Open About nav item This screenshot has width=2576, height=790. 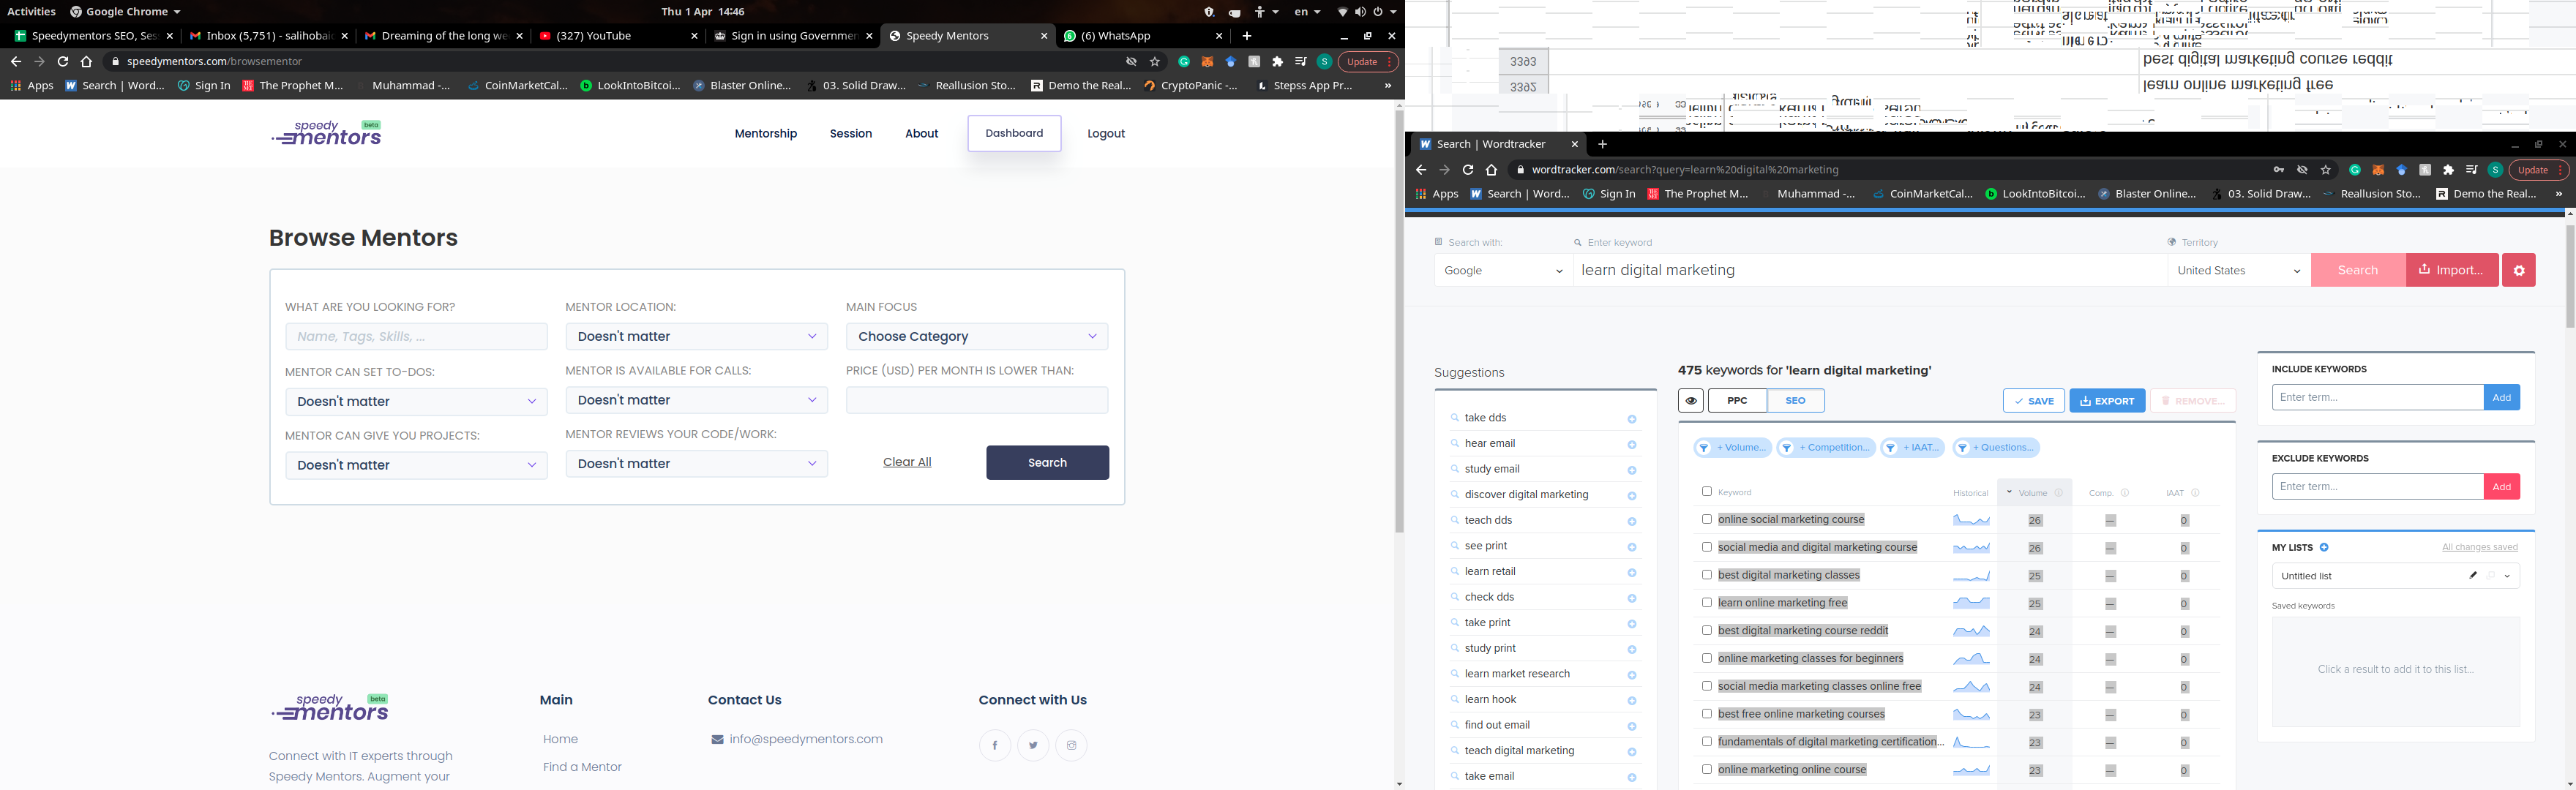pyautogui.click(x=922, y=133)
